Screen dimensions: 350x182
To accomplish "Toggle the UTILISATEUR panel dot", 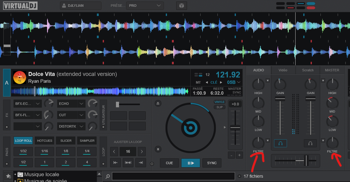I will [x=103, y=127].
